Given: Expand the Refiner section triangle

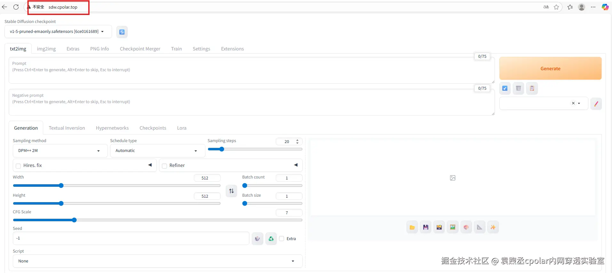Looking at the screenshot, I should coord(296,165).
